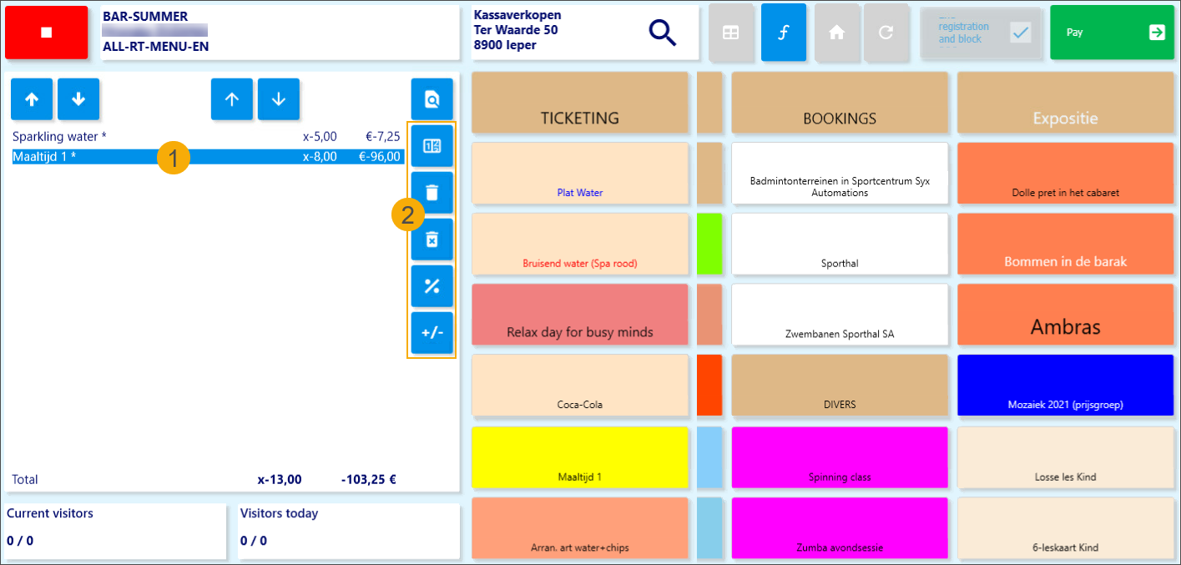Click the €-96,00 price of Maaltijd 1
1181x565 pixels.
point(380,156)
